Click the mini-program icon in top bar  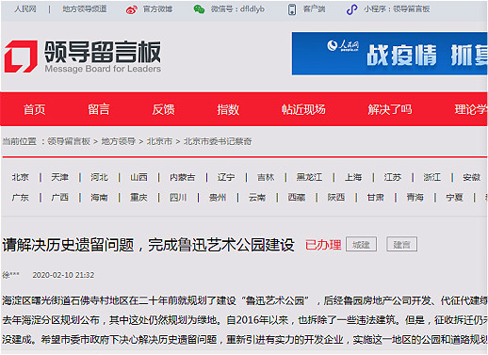[x=351, y=9]
